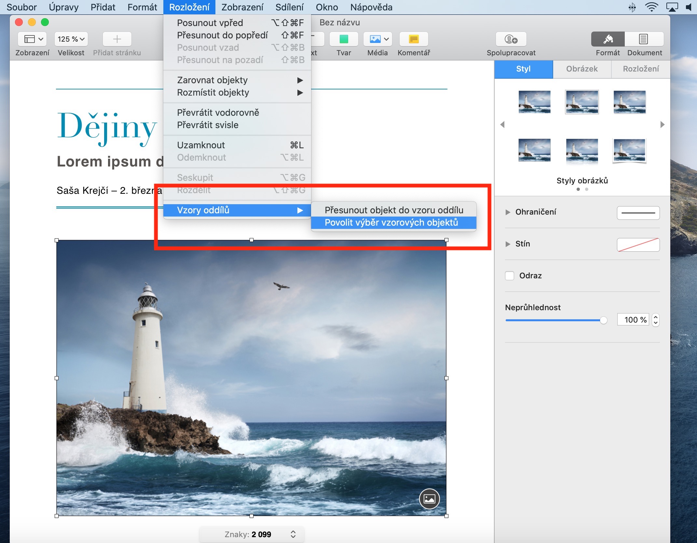Screen dimensions: 697x543
Task: Switch to the Rozložení inspector tab
Action: (641, 69)
